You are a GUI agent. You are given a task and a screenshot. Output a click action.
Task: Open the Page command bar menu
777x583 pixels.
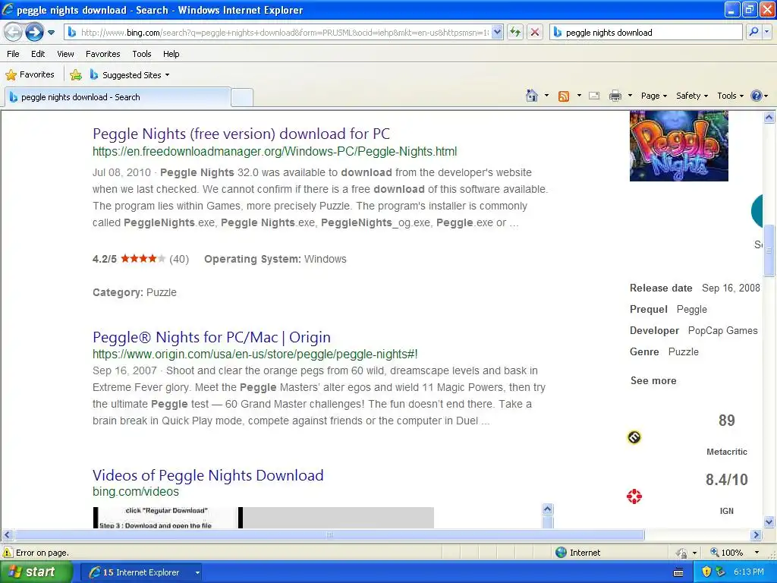pos(653,96)
